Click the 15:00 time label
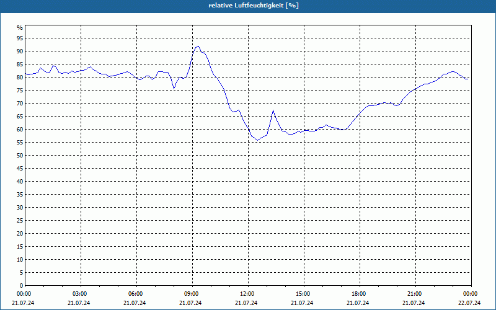The height and width of the screenshot is (310, 496). [304, 294]
